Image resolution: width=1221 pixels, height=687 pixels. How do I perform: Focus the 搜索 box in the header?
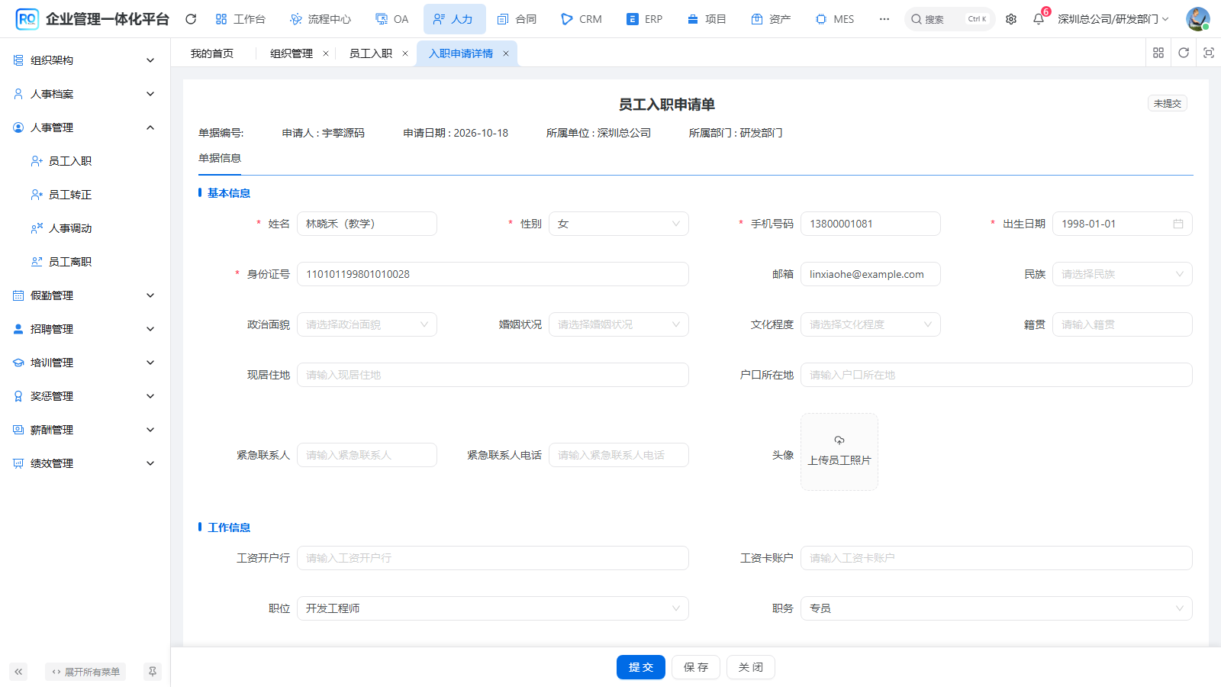[x=950, y=19]
